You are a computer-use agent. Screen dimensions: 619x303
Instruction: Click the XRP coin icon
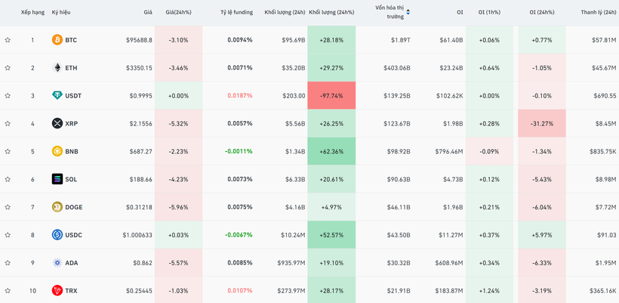tap(57, 123)
